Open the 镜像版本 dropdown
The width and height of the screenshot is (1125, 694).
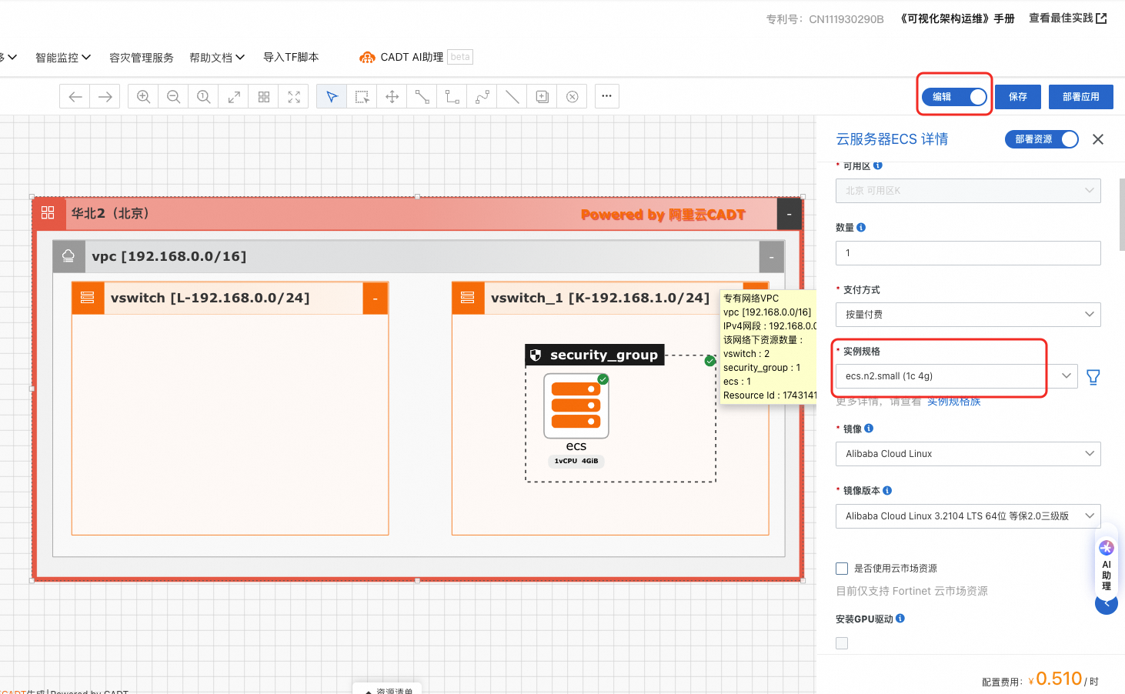pyautogui.click(x=968, y=516)
